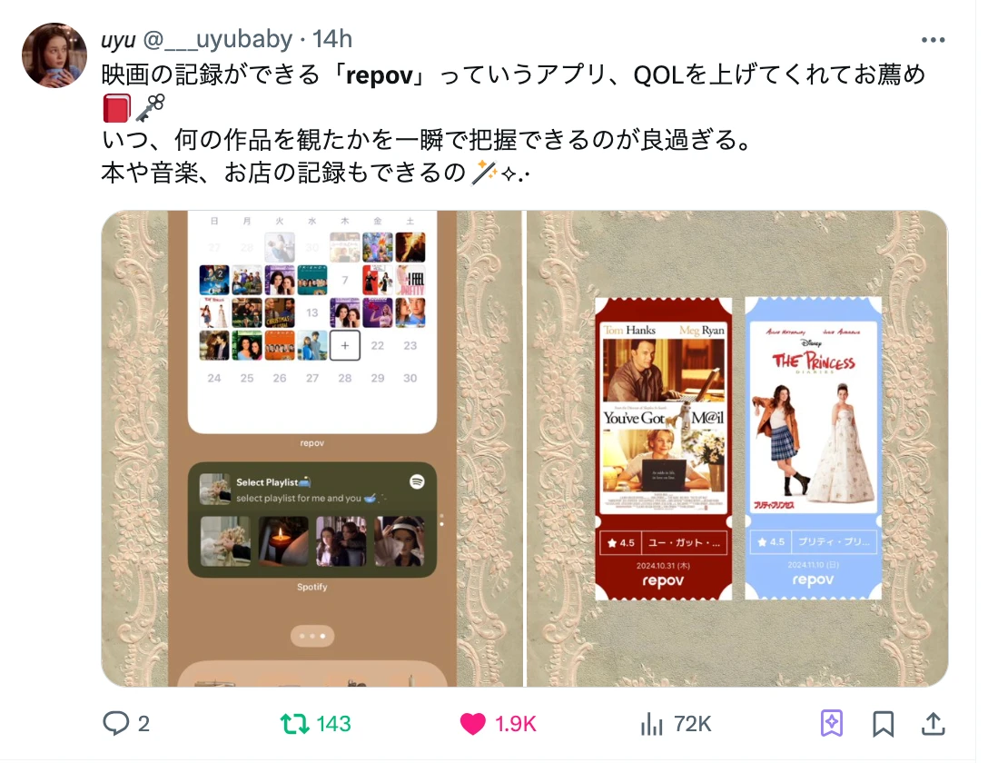Click the share upload icon

pyautogui.click(x=934, y=724)
